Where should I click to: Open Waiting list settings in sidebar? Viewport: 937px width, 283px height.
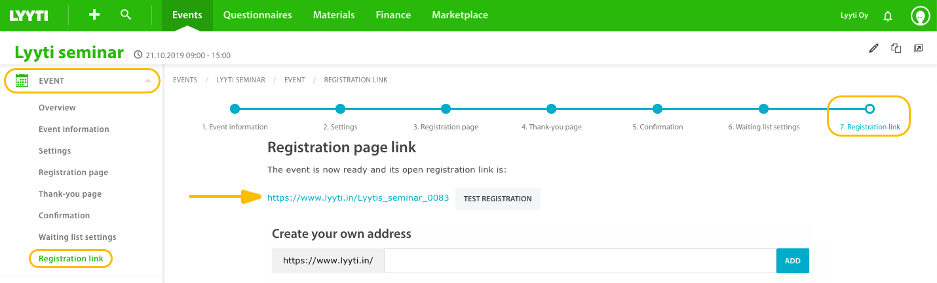(77, 237)
